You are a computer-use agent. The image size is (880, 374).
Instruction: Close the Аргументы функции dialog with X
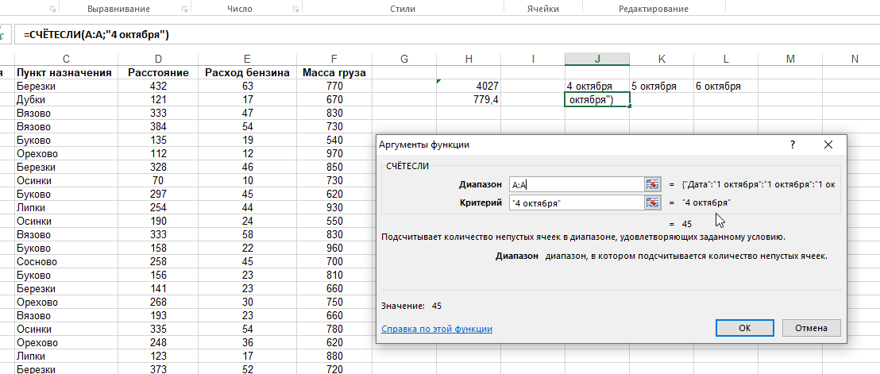(x=828, y=145)
